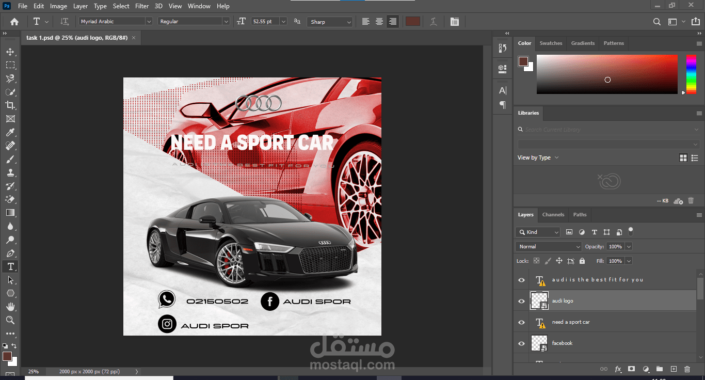
Task: Switch to the Channels tab
Action: [x=553, y=215]
